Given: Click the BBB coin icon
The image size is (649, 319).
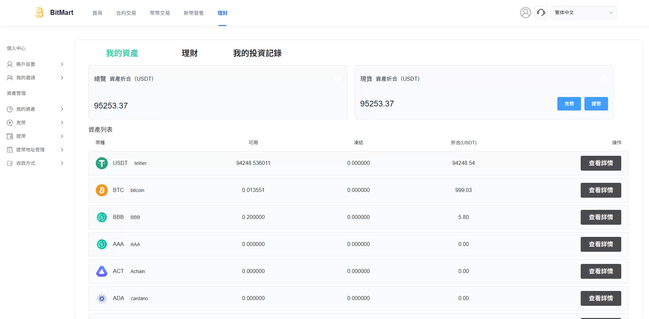Looking at the screenshot, I should (x=101, y=217).
